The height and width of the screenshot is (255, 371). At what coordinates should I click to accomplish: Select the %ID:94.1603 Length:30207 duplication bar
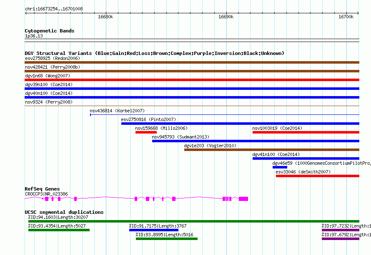(194, 221)
